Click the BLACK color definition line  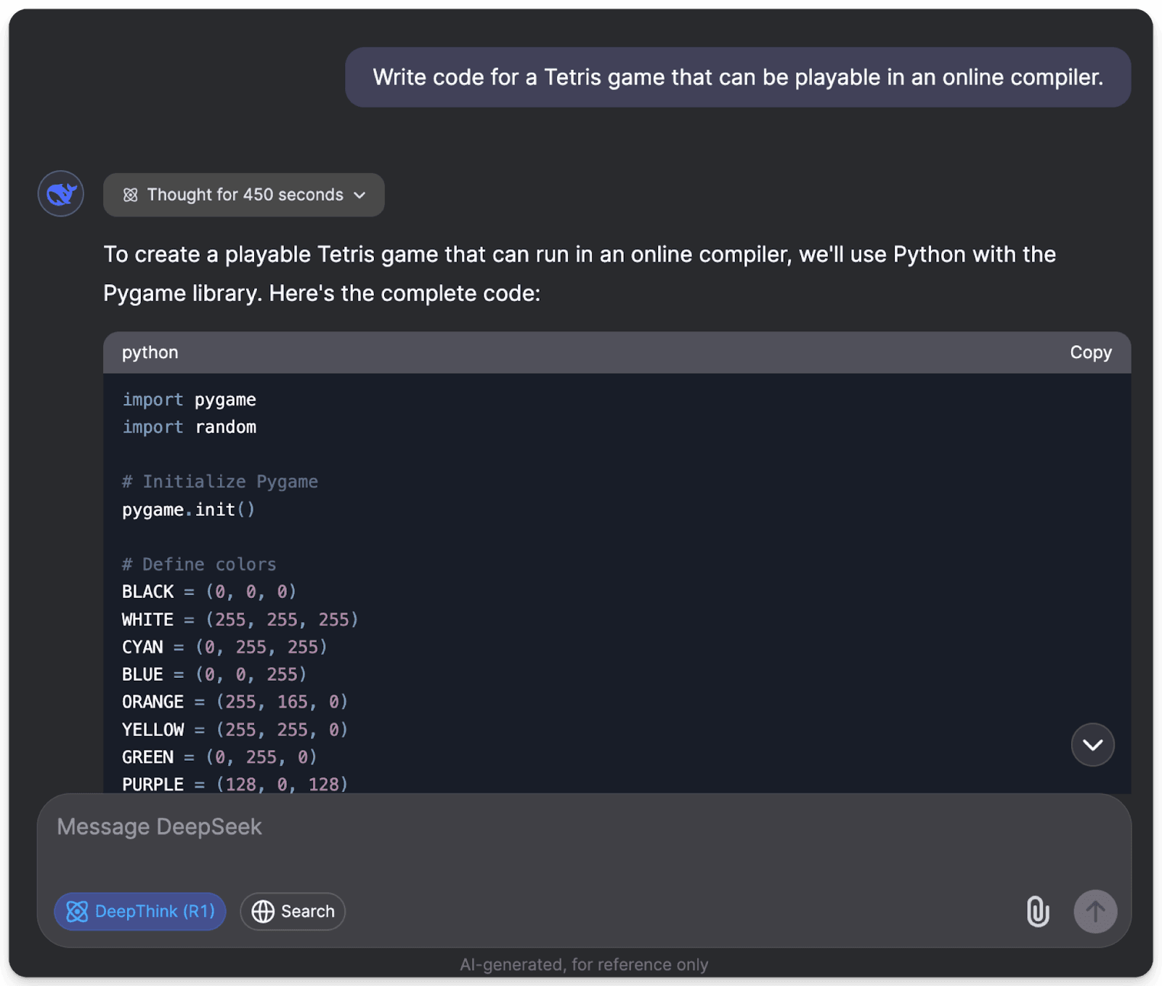[x=209, y=591]
